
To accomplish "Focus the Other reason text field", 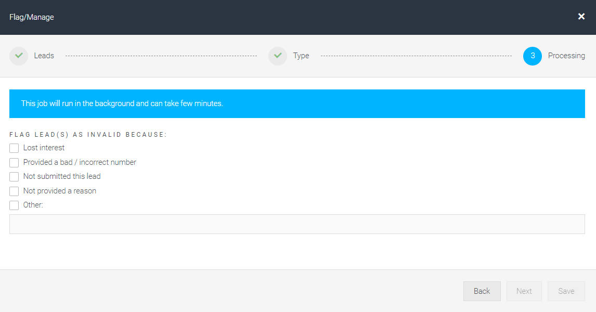I will (x=297, y=224).
